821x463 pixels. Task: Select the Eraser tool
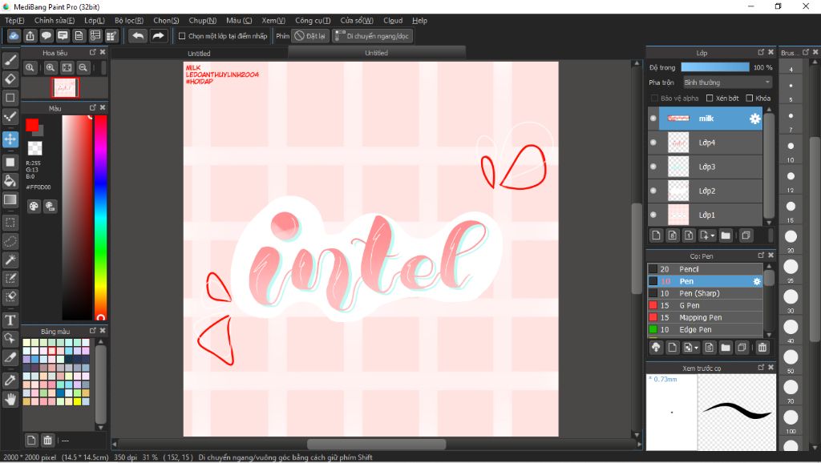10,79
